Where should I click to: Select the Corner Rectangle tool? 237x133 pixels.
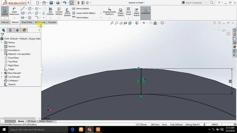pos(23,13)
